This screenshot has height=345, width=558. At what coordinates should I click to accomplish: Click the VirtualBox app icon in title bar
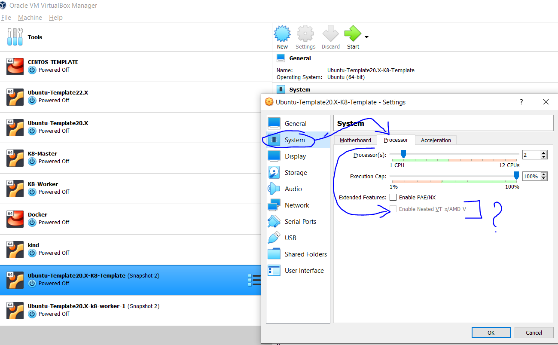[4, 6]
